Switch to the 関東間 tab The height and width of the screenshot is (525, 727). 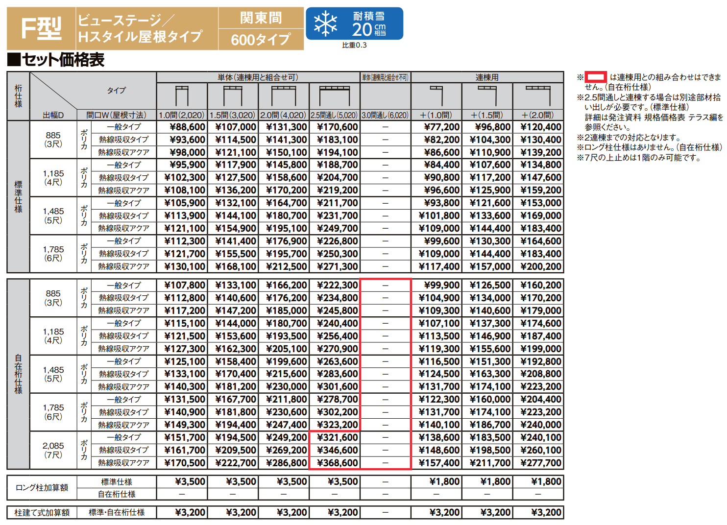260,17
